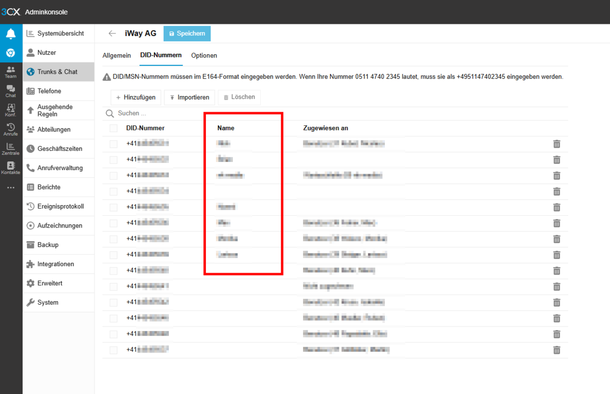Click the E164-Format warning message
The width and height of the screenshot is (610, 394).
click(x=333, y=77)
